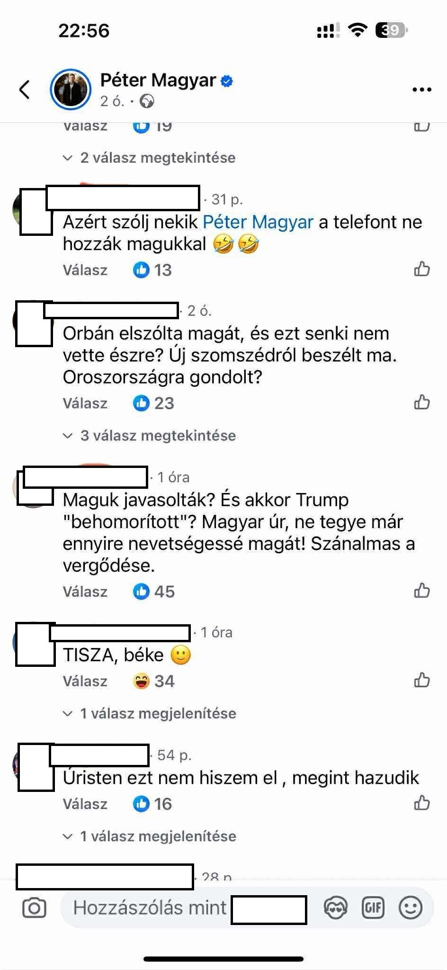Viewport: 447px width, 970px height.
Task: Like the comment about Orbán elszólta magát
Action: point(421,403)
